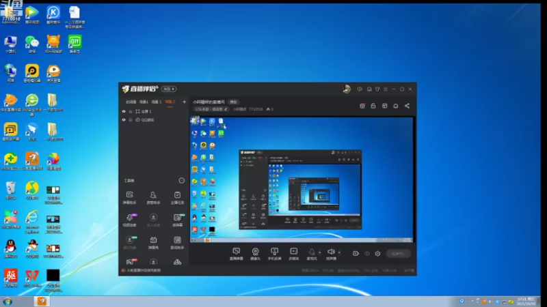Toggle visibility eye of 全屏 1 source

[x=124, y=111]
